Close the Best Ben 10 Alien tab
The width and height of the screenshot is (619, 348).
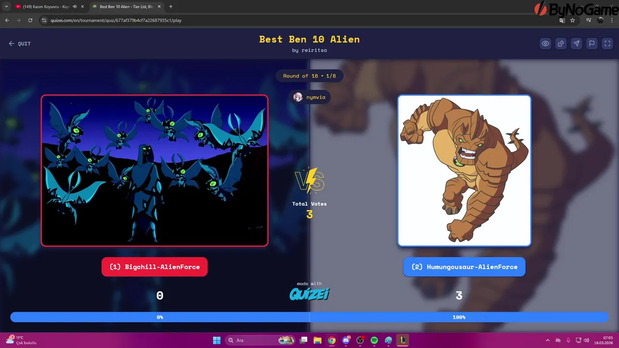pos(159,7)
